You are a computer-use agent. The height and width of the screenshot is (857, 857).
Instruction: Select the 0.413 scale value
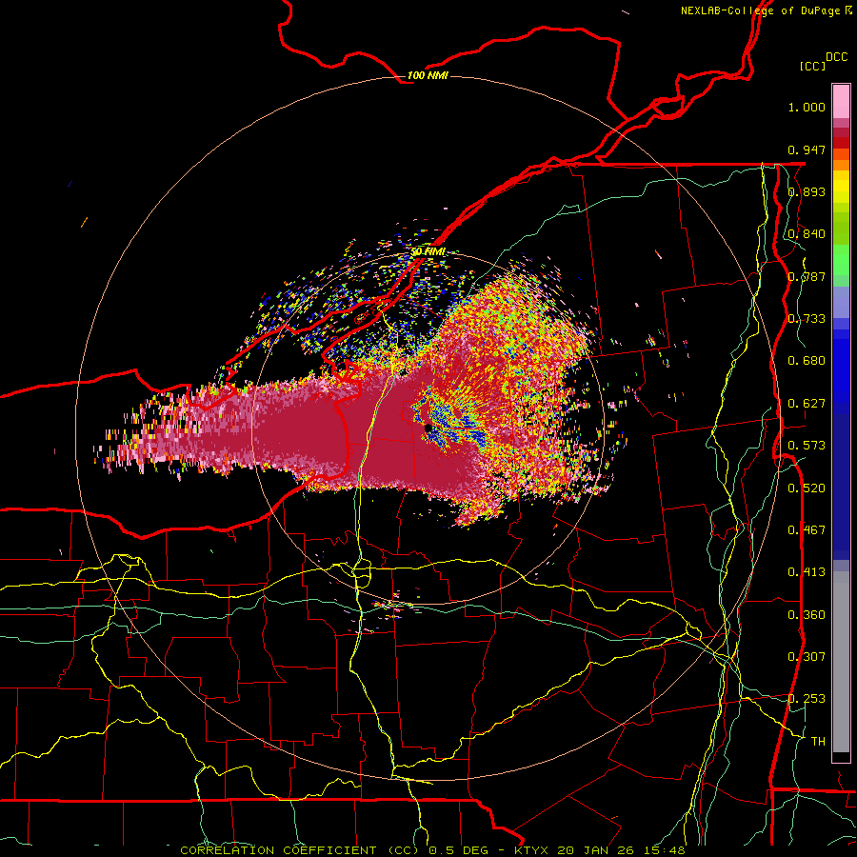point(807,572)
